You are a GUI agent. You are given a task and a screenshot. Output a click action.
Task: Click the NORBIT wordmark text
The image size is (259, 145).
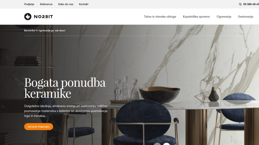pyautogui.click(x=44, y=17)
